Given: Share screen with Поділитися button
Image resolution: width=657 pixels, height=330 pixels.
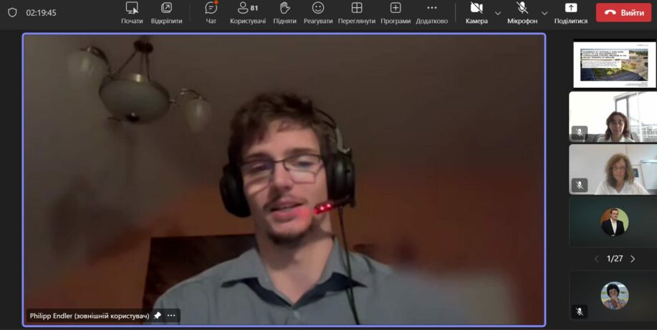Looking at the screenshot, I should click(570, 12).
